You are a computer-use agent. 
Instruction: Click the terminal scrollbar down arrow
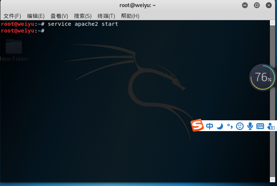click(273, 180)
